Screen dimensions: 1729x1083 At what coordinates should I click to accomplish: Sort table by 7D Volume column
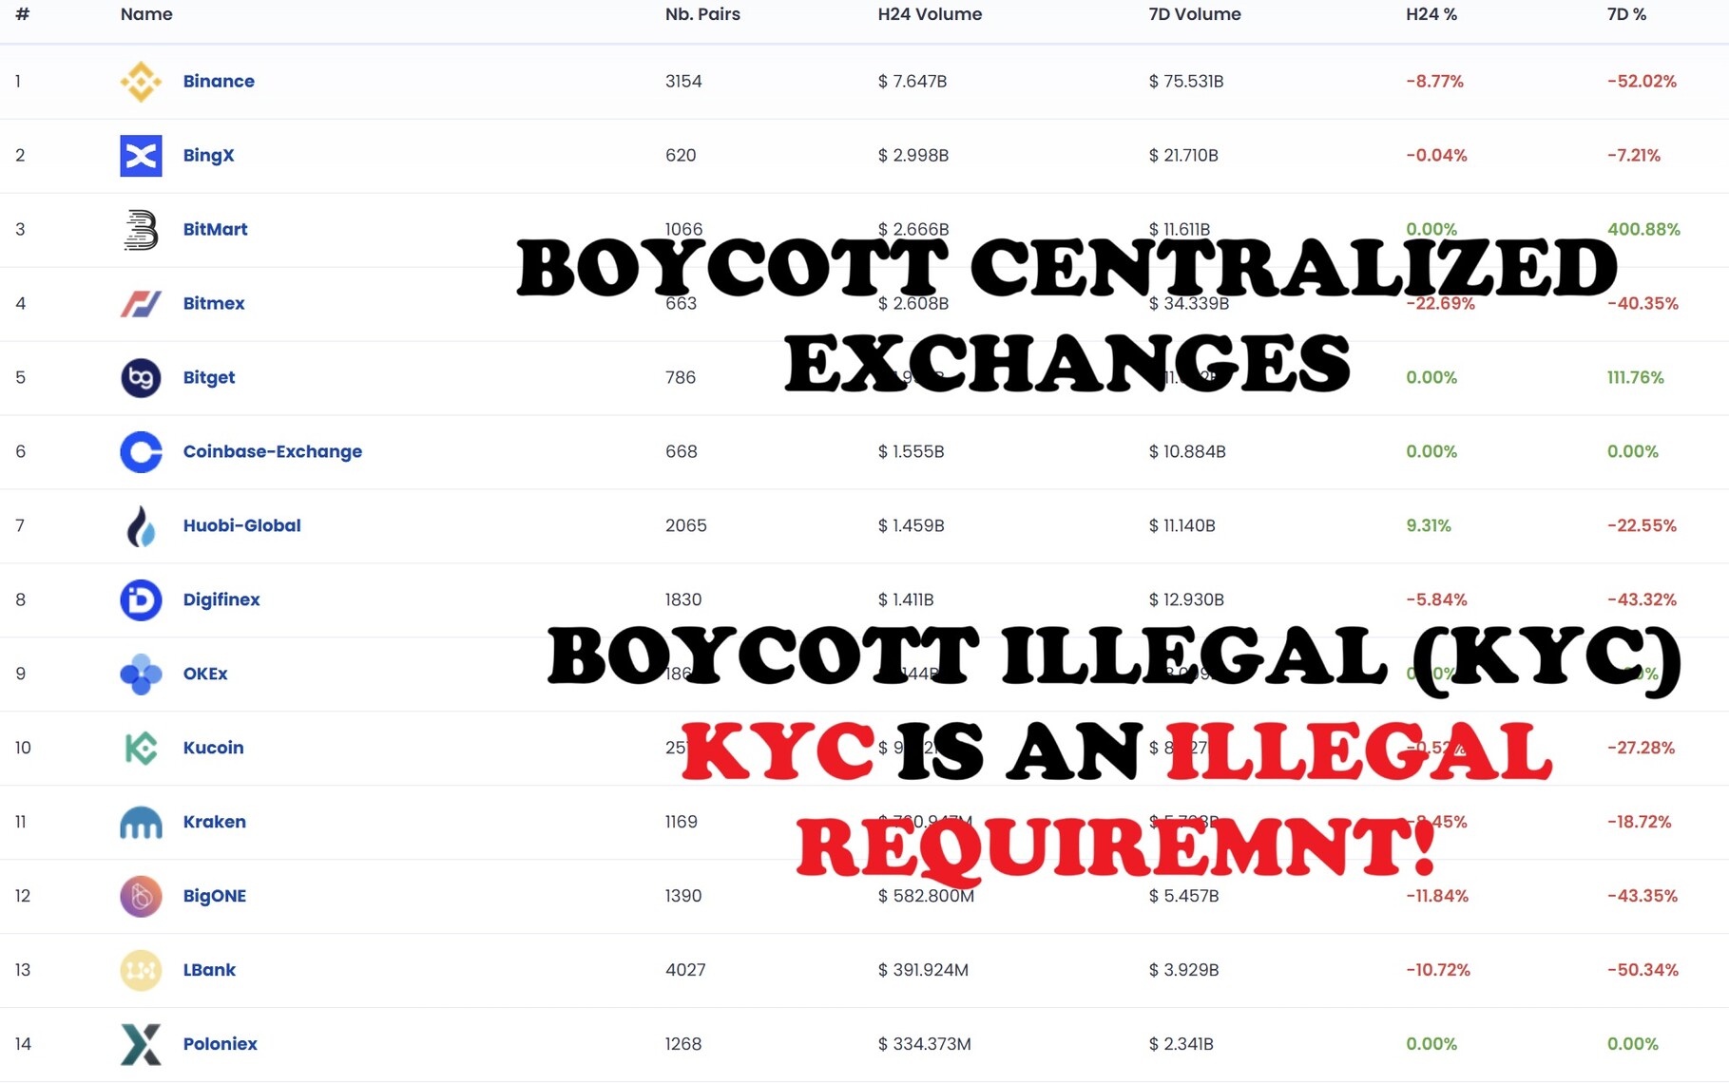point(1194,14)
